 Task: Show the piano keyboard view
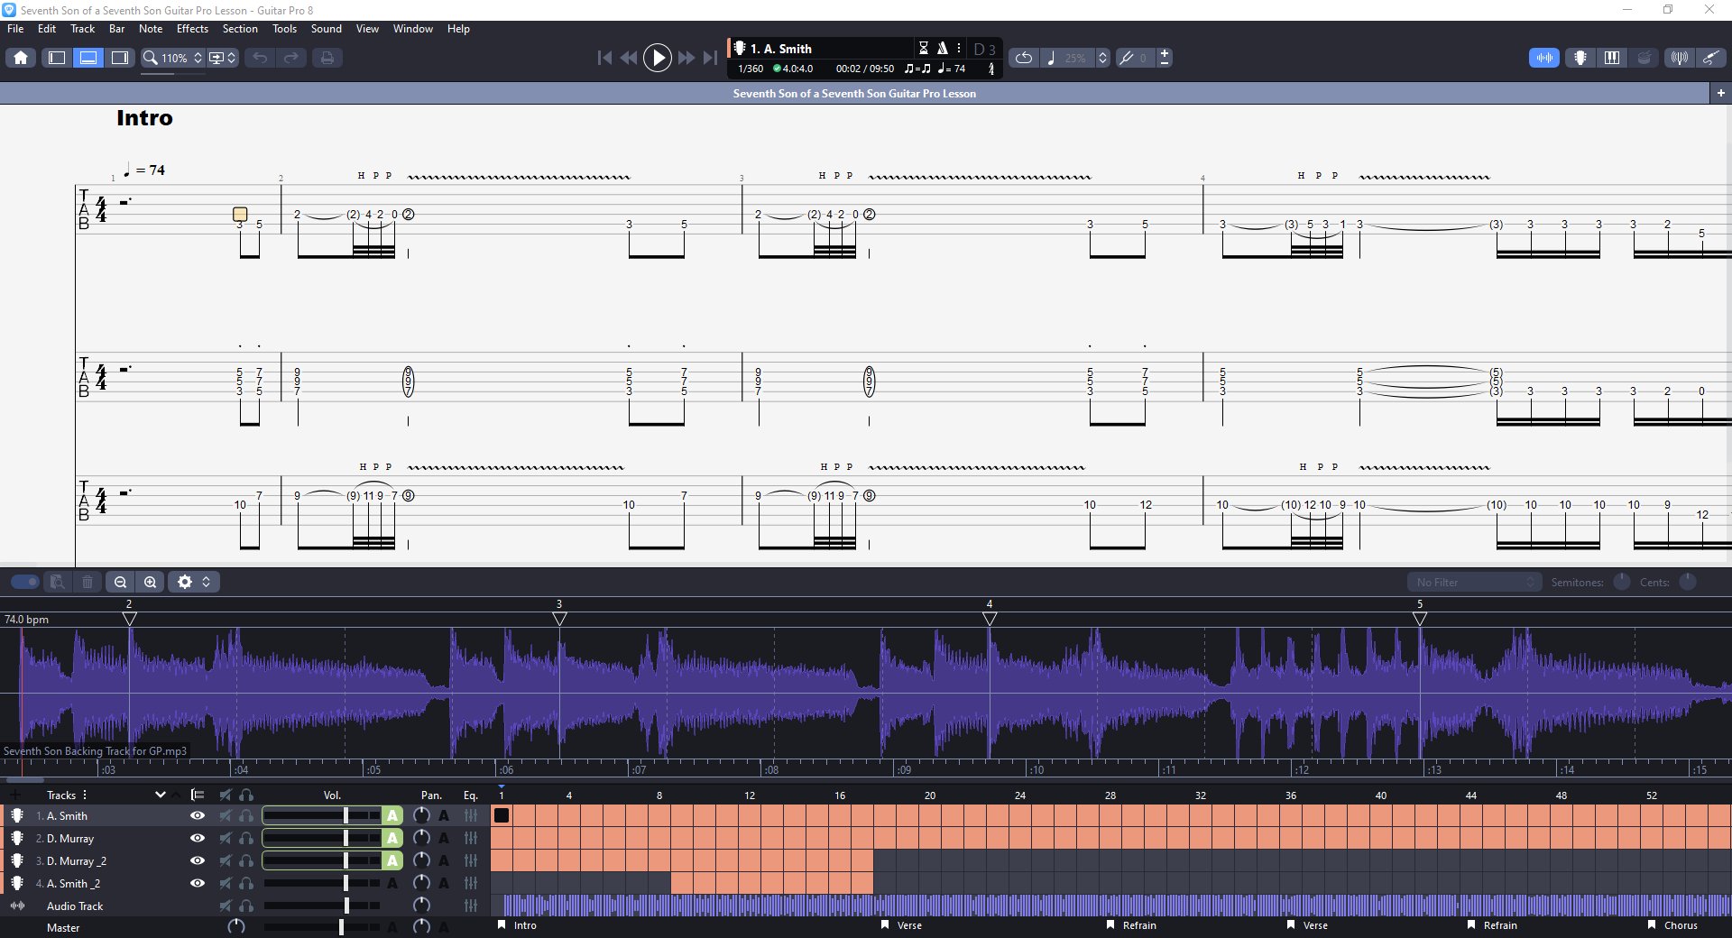tap(1612, 58)
